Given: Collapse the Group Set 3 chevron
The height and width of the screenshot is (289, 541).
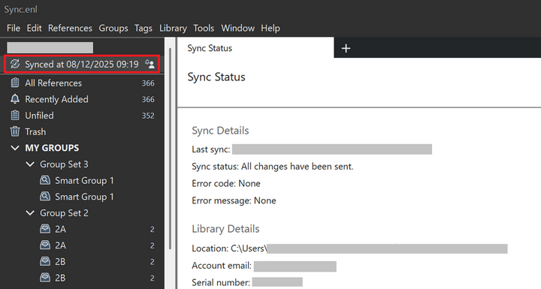Looking at the screenshot, I should point(30,164).
